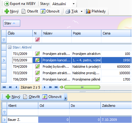Click the Název filter input field

(57, 40)
